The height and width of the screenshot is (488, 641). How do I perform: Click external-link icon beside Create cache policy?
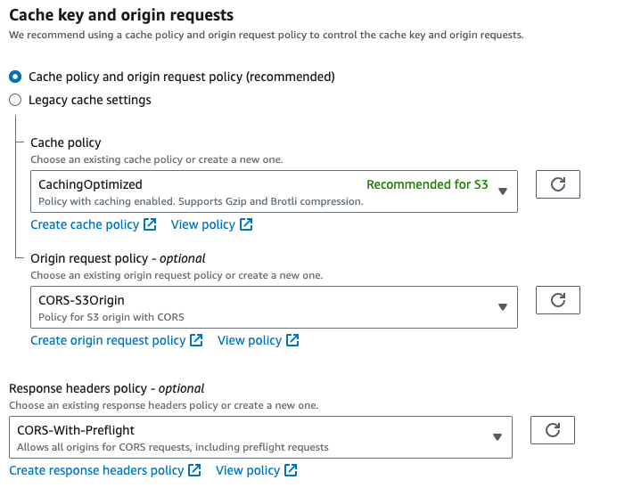coord(150,224)
